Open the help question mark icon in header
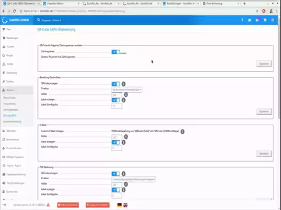281x210 pixels. [242, 20]
